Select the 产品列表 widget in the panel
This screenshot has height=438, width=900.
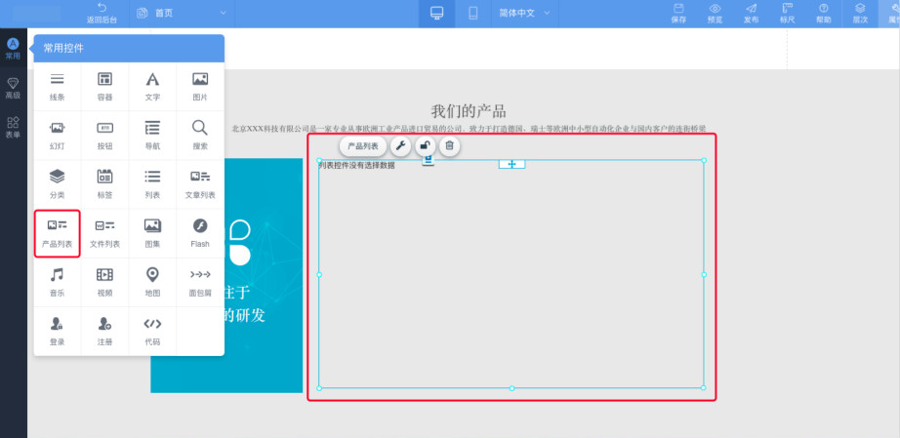coord(57,232)
